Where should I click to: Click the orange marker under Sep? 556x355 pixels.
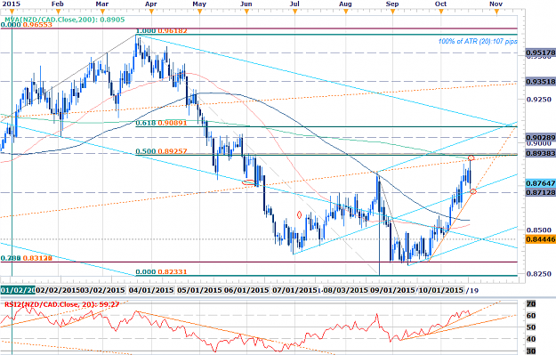(x=392, y=12)
